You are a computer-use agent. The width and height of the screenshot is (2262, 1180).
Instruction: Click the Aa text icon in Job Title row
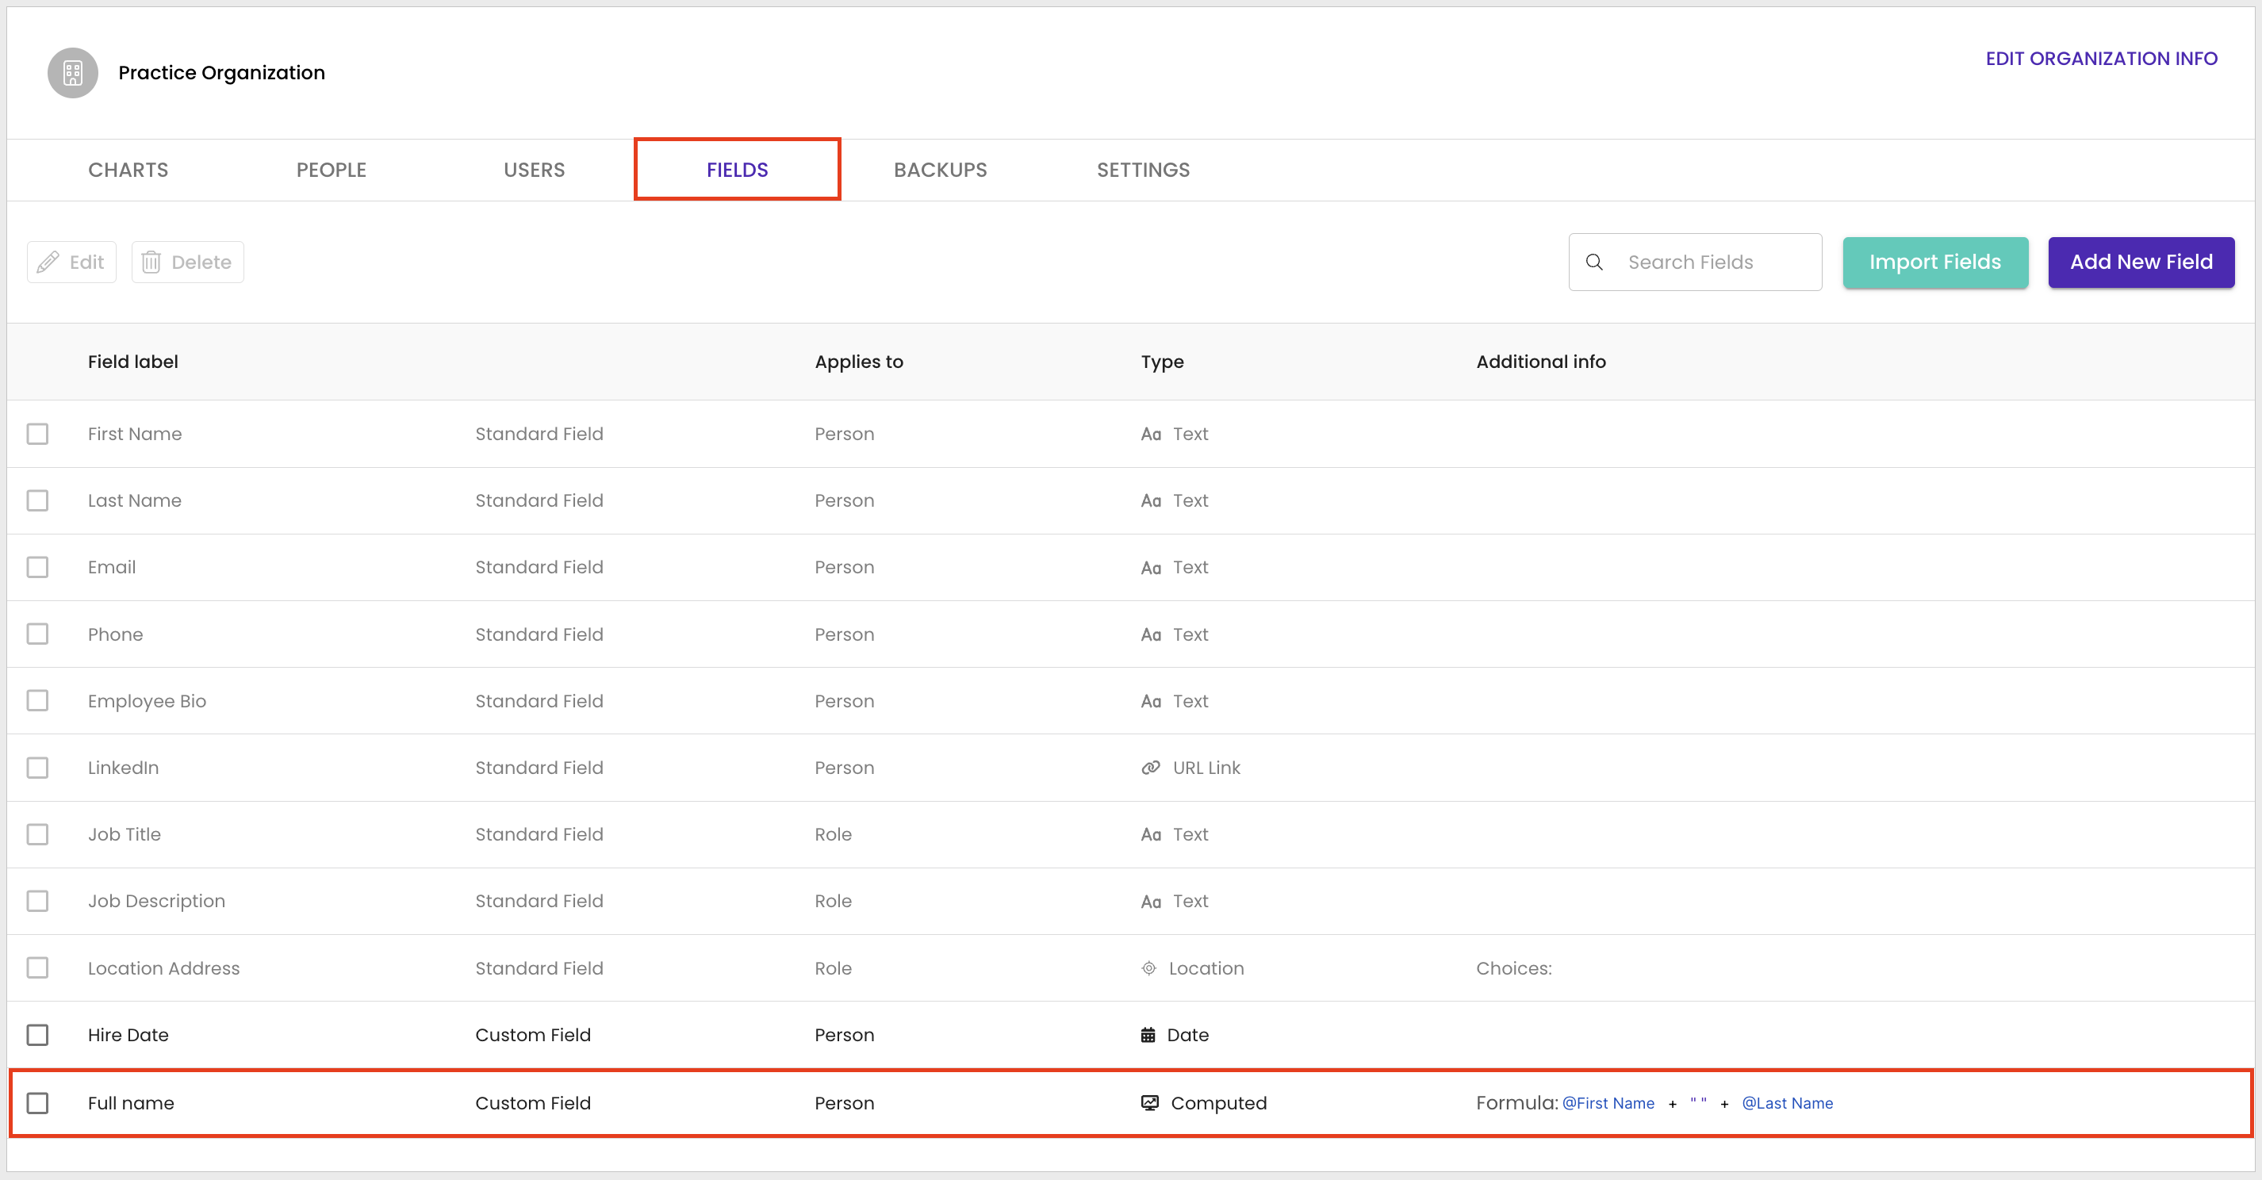(x=1151, y=835)
